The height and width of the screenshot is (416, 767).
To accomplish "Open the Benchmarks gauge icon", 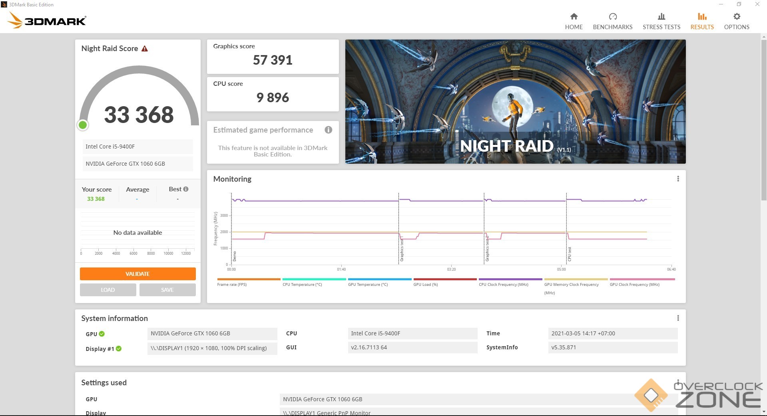I will [x=612, y=17].
